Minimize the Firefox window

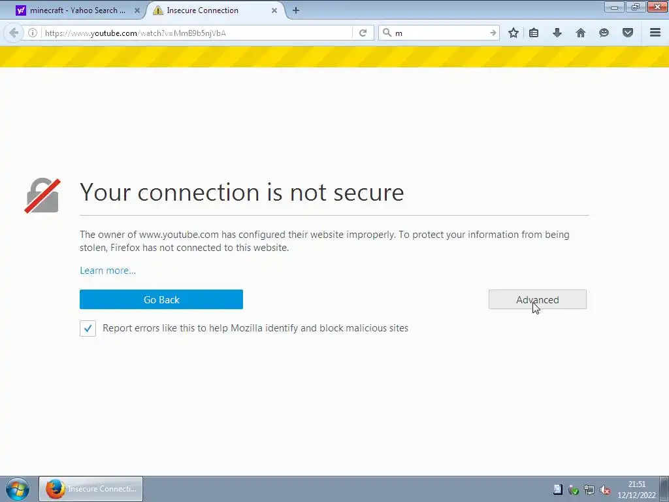(x=614, y=7)
